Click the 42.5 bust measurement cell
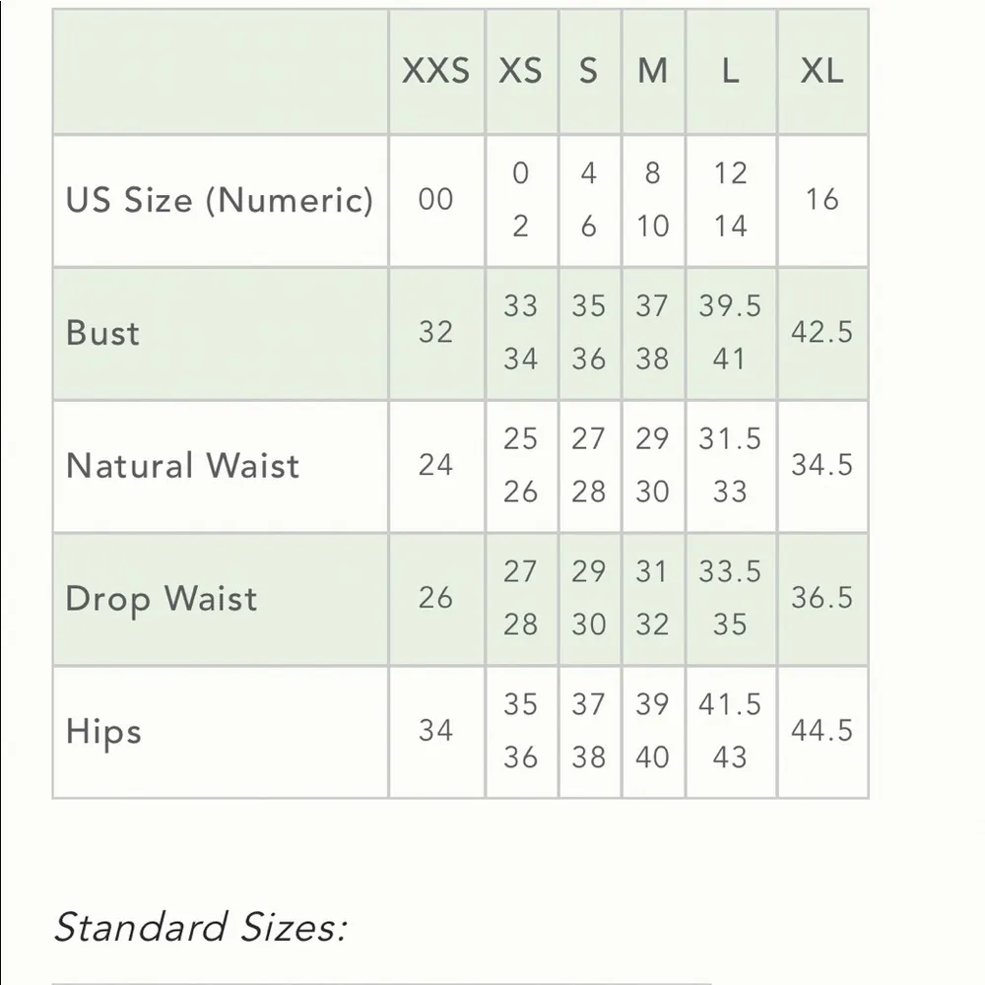985x985 pixels. pyautogui.click(x=821, y=333)
